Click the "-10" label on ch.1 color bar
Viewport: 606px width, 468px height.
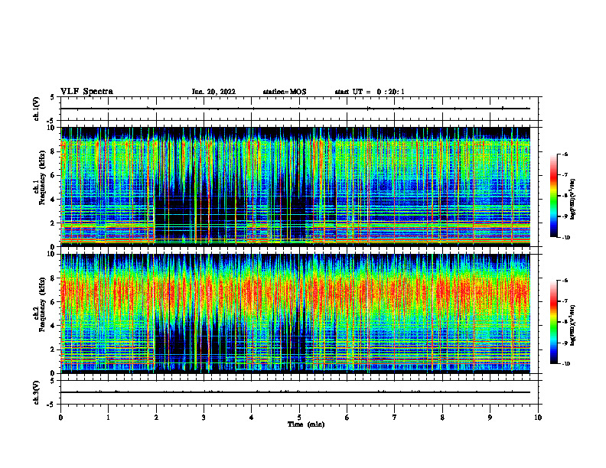(565, 237)
